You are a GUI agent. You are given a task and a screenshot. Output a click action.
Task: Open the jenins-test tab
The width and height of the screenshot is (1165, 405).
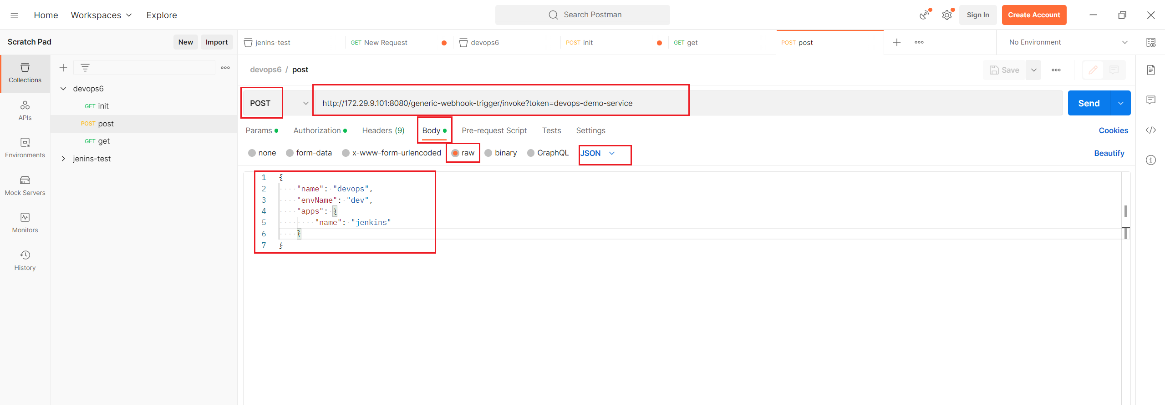[x=291, y=42]
